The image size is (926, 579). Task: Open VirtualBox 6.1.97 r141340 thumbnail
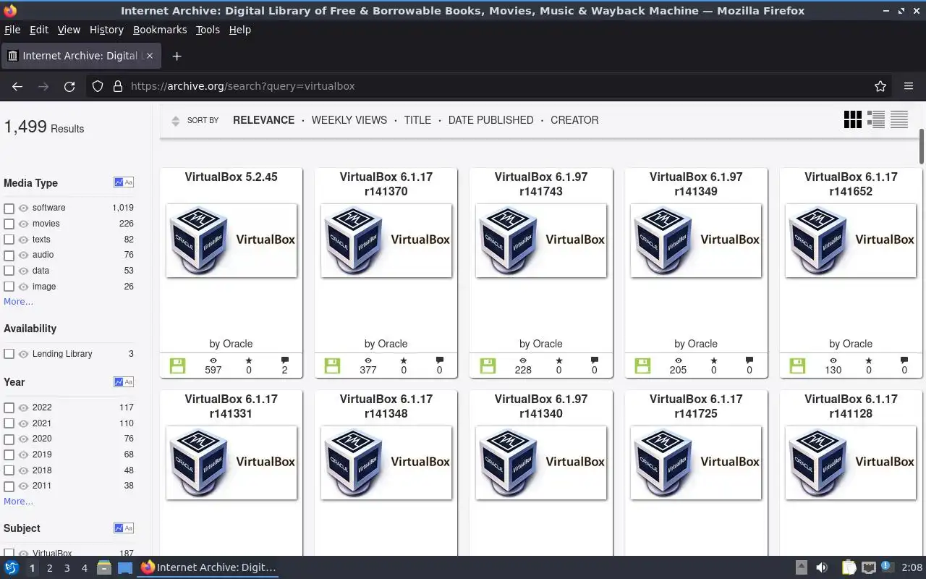coord(541,462)
